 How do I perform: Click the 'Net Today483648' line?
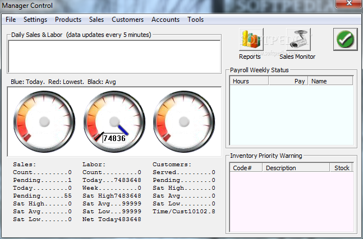point(112,219)
